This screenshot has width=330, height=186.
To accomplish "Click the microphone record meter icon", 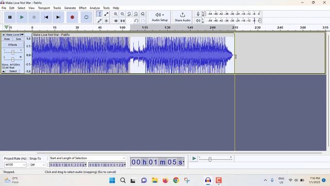I will 198,14.
